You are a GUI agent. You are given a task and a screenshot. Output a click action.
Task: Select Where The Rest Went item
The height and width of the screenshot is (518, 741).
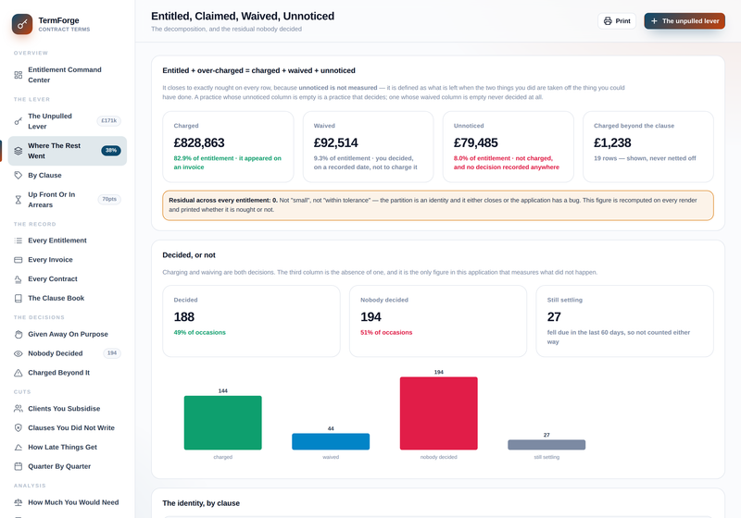[67, 151]
